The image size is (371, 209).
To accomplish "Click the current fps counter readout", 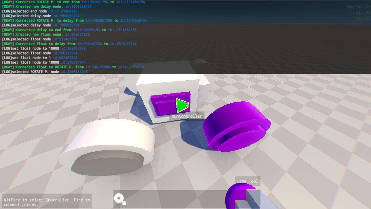I will (x=362, y=18).
